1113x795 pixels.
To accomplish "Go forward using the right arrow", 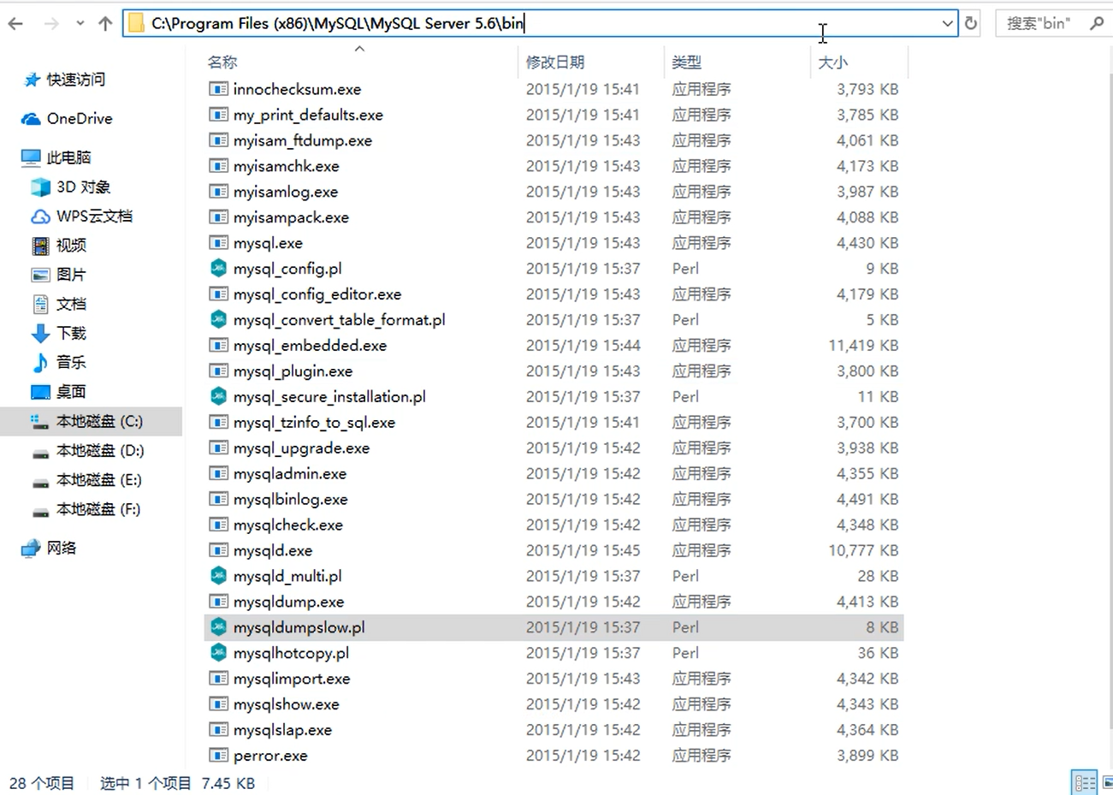I will [51, 24].
